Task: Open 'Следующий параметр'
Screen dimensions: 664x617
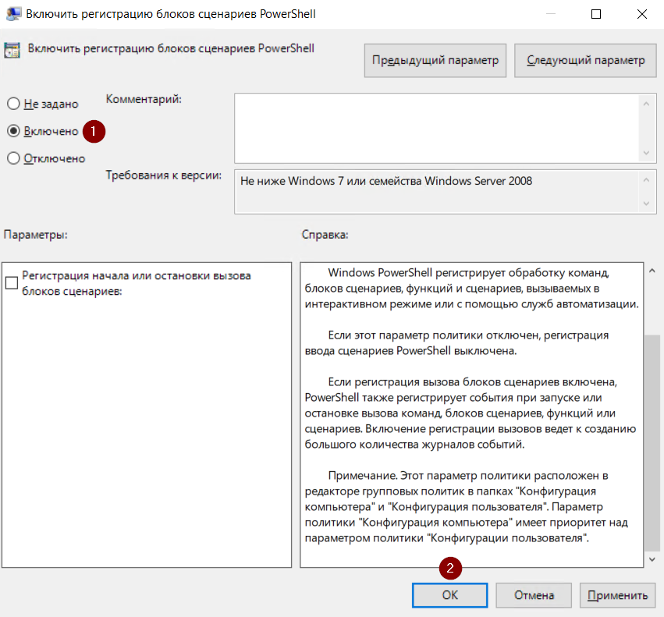Action: click(x=585, y=60)
